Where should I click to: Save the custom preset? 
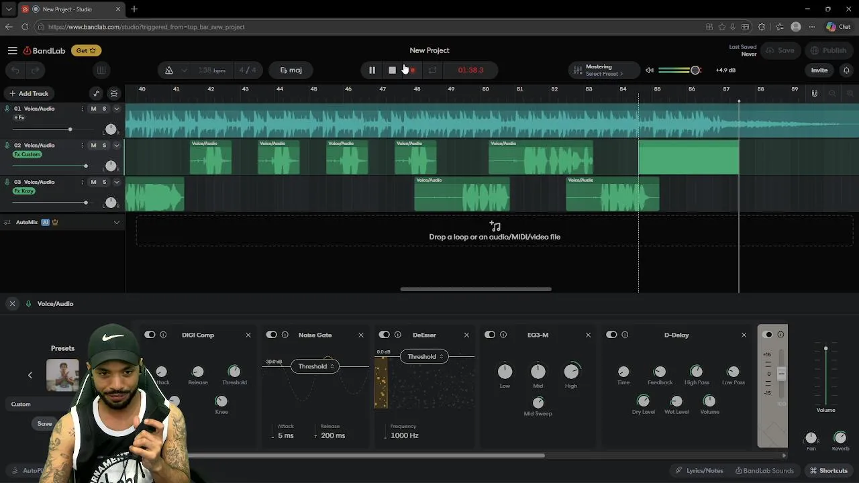coord(44,423)
